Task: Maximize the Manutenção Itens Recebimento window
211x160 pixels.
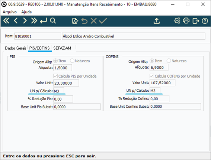Action: pyautogui.click(x=188, y=4)
